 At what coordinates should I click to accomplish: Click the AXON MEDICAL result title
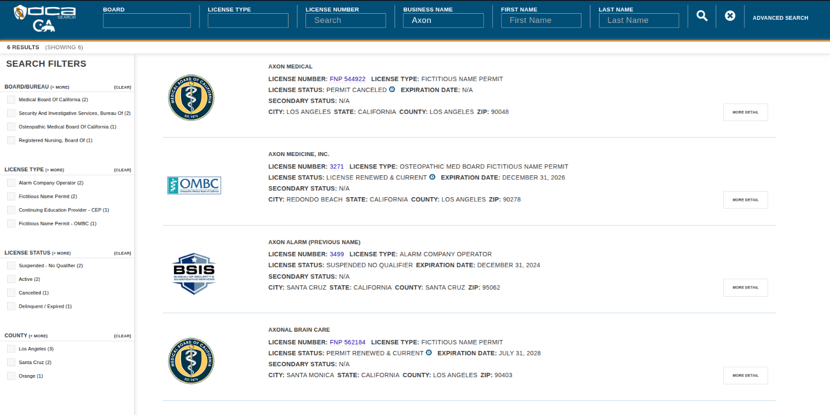(290, 67)
